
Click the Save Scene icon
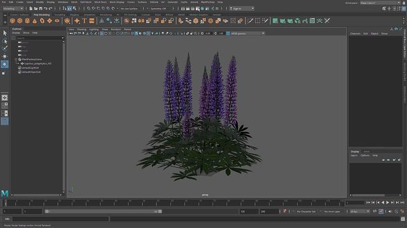41,8
